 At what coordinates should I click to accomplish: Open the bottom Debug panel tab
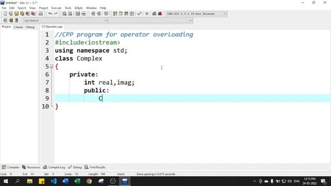click(x=74, y=167)
